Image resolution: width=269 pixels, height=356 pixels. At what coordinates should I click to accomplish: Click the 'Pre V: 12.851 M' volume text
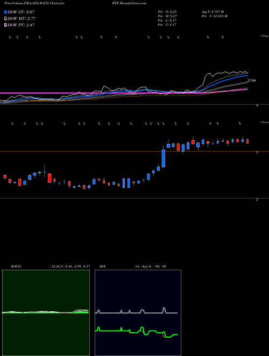(214, 16)
